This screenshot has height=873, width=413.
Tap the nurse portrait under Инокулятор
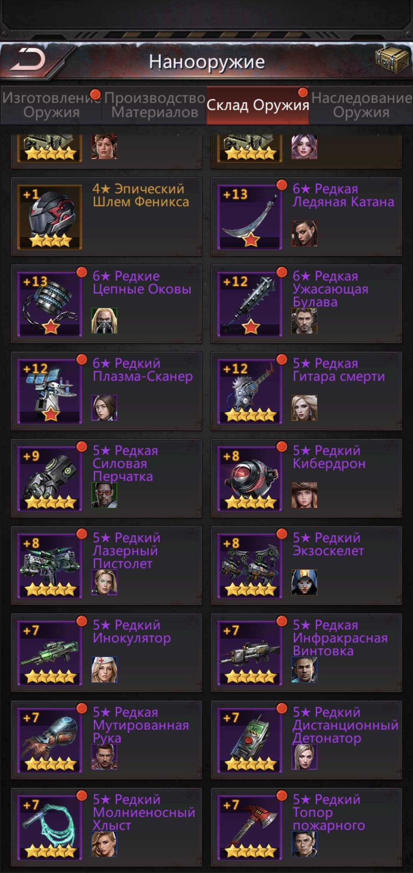[x=104, y=670]
